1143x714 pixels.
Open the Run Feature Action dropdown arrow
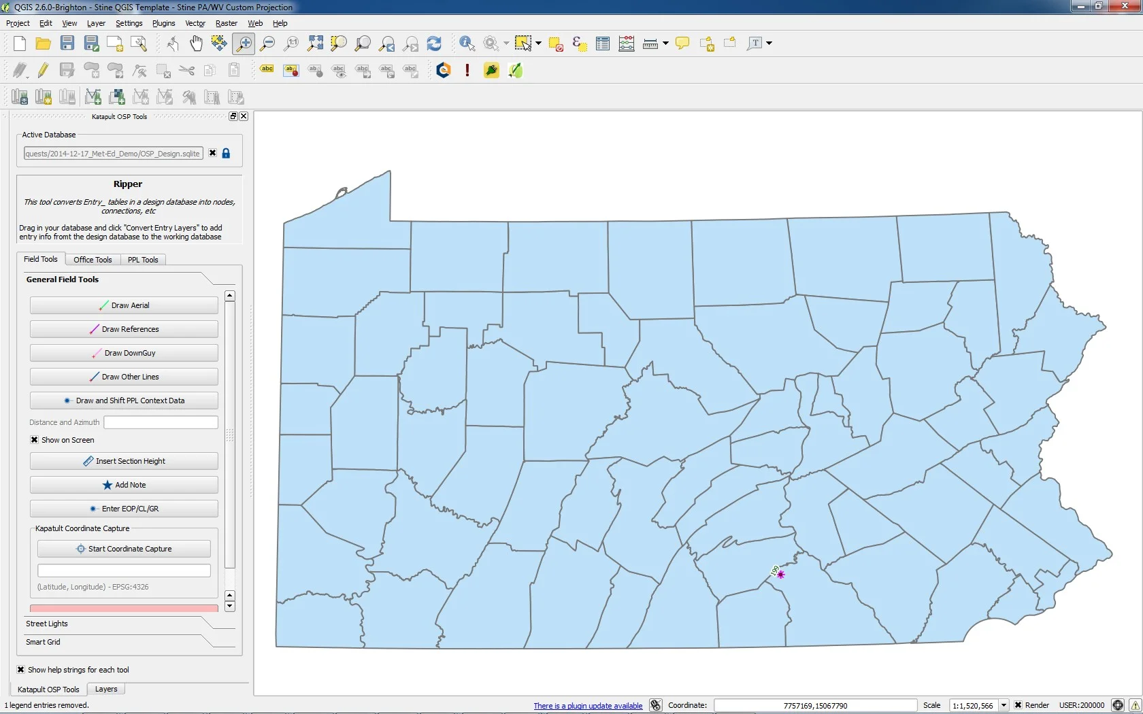[506, 44]
